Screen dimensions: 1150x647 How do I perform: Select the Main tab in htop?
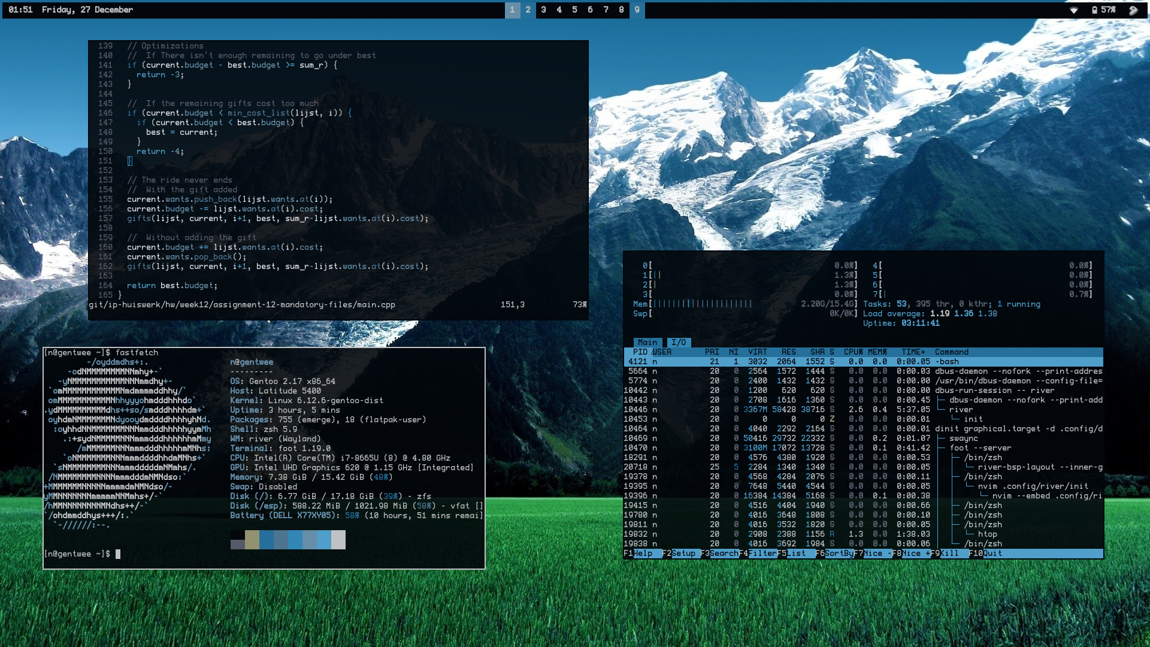pos(647,343)
